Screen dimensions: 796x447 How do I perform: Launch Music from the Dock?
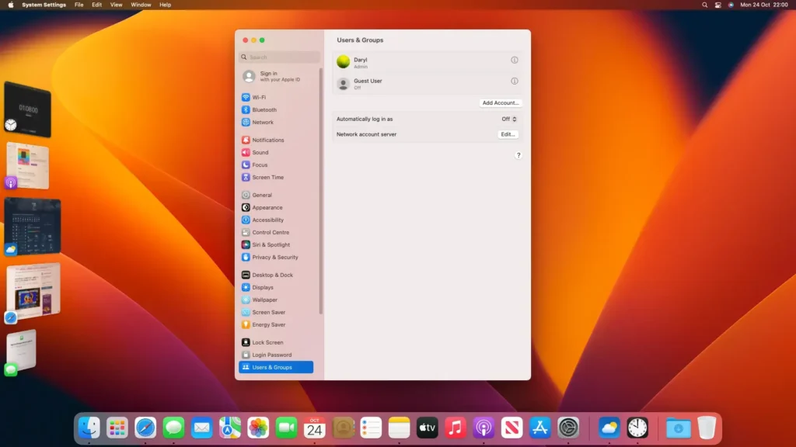click(455, 427)
